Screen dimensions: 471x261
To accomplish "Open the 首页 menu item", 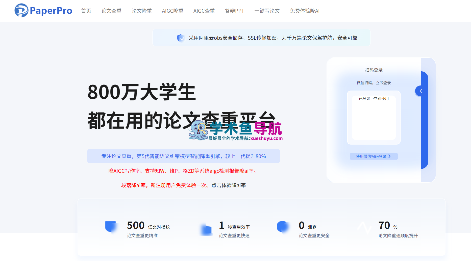I will pyautogui.click(x=86, y=11).
